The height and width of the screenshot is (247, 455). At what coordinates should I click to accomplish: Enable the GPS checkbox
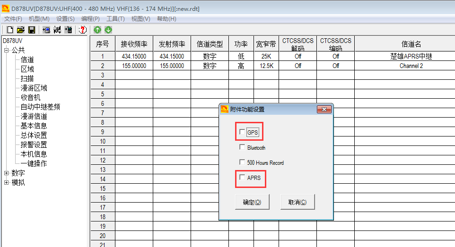click(242, 132)
